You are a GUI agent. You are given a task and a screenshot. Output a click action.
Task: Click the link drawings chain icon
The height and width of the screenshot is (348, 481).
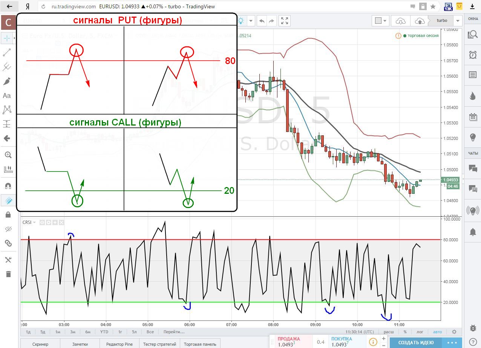click(x=8, y=243)
